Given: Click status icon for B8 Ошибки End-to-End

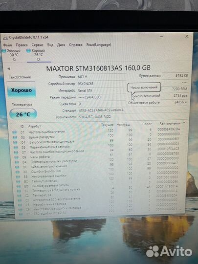Looking at the screenshot, I should tap(18, 172).
